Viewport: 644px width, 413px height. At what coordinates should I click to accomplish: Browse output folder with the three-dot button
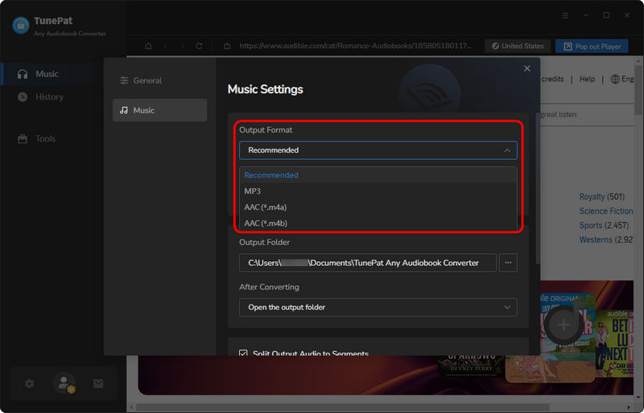(508, 263)
